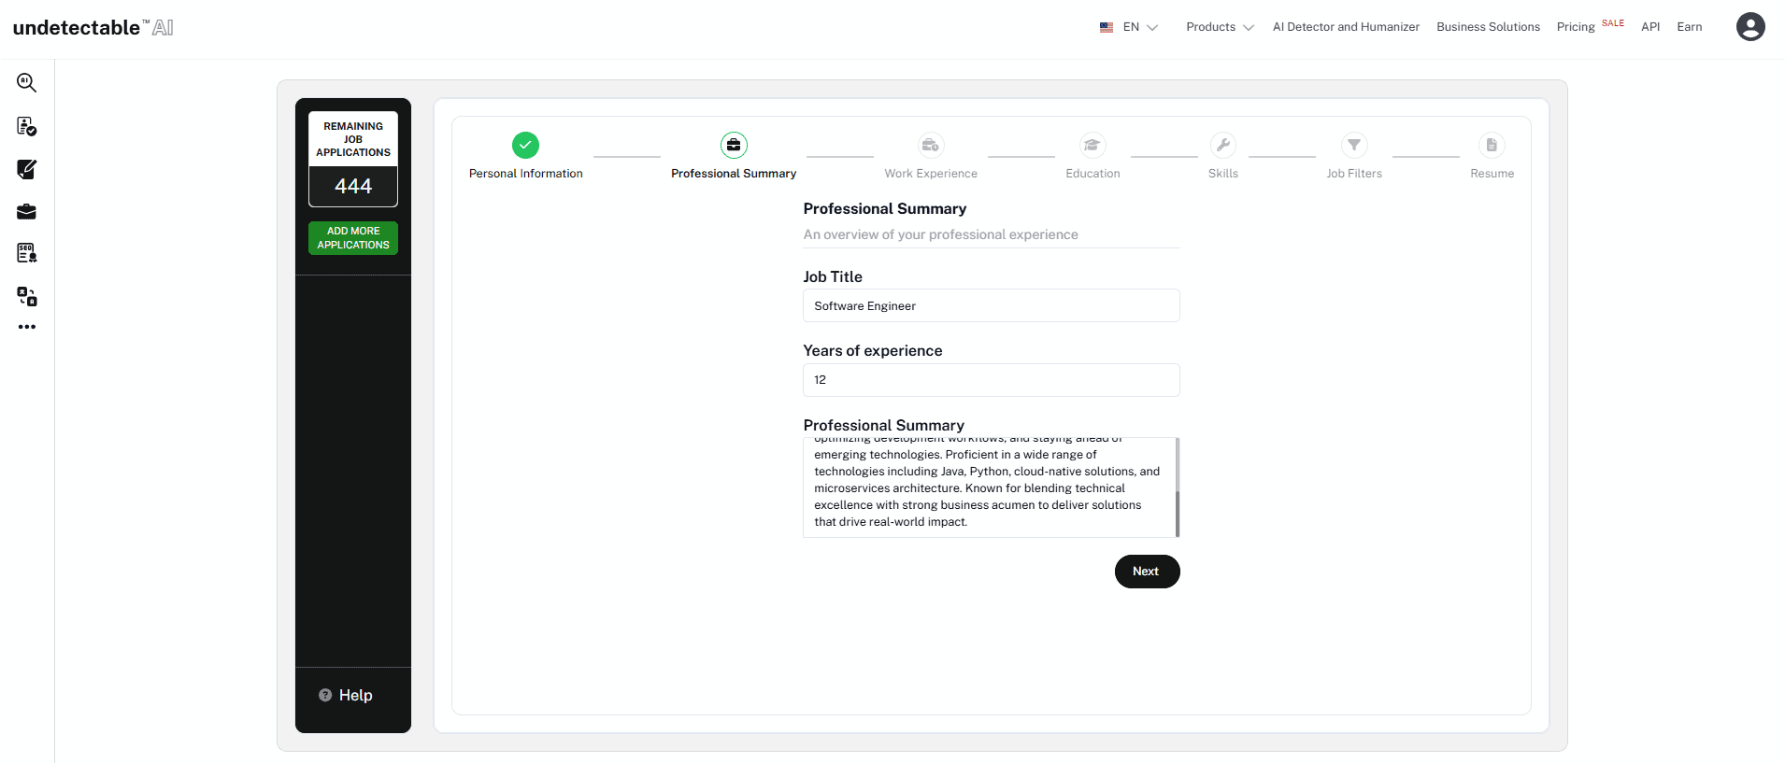Open the AI detector magnifier sidebar icon
This screenshot has width=1785, height=763.
[26, 83]
